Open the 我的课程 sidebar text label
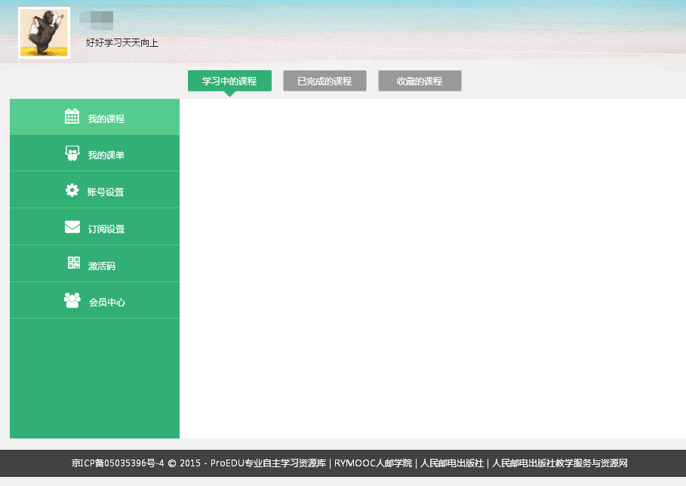The height and width of the screenshot is (486, 686). [106, 119]
